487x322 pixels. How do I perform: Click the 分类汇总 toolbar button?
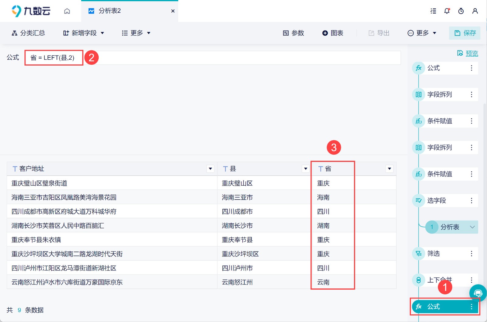(x=28, y=33)
